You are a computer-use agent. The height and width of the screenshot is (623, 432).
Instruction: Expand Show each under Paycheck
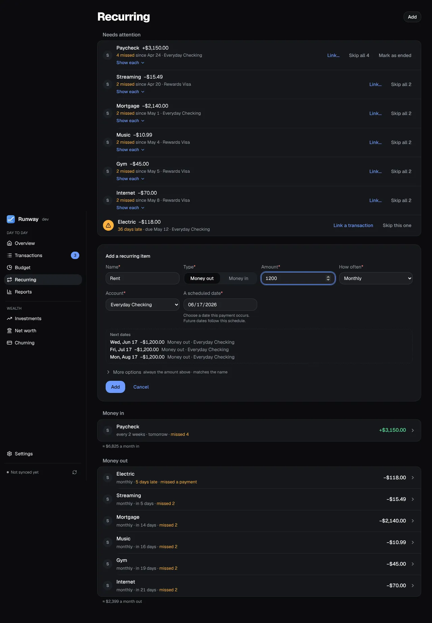tap(130, 63)
